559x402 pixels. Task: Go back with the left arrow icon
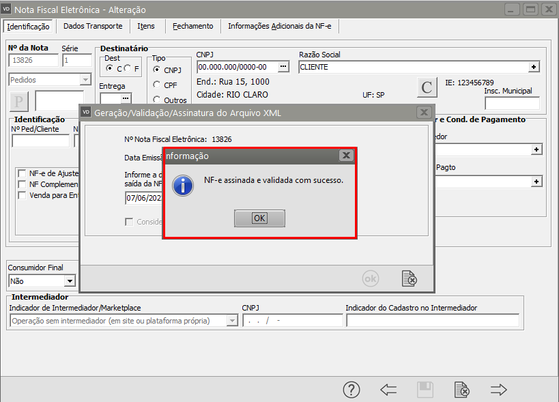pyautogui.click(x=388, y=390)
